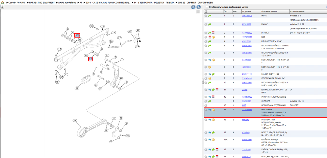
Task: Click the red list icon for part 231-5148
Action: coord(217,150)
